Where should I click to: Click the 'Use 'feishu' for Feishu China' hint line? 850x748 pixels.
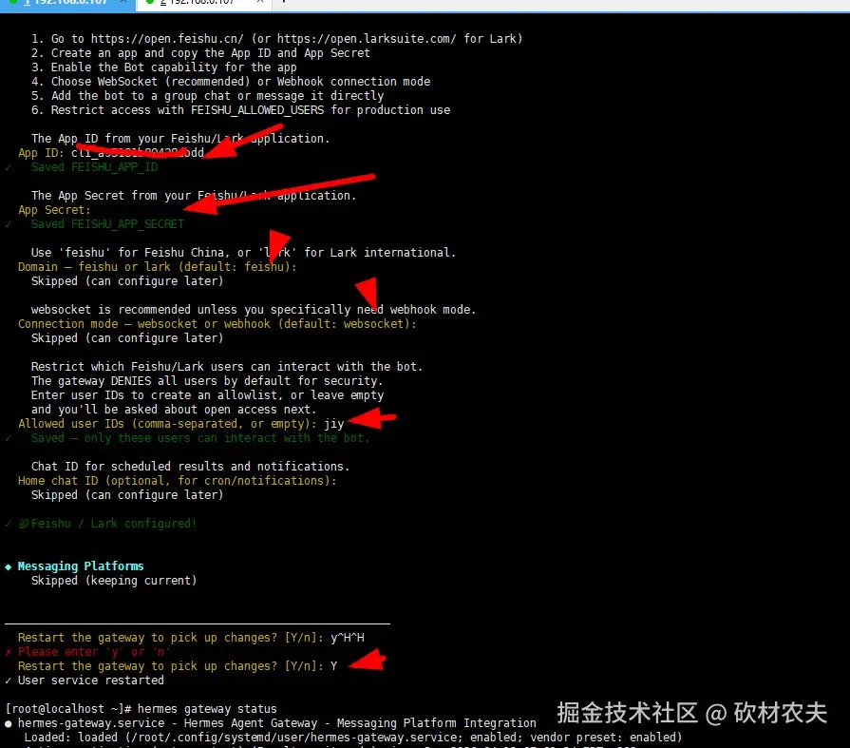click(x=243, y=253)
